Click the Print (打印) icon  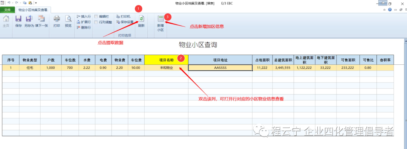(x=57, y=19)
